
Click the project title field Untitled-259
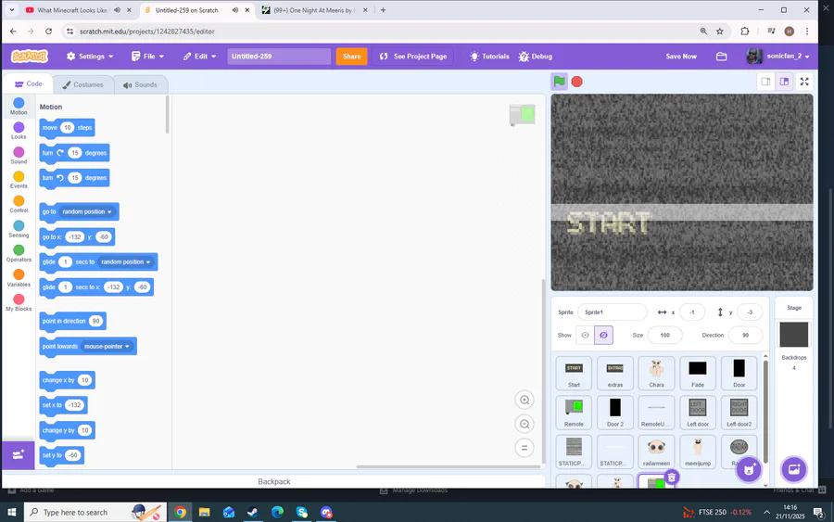[x=279, y=57]
